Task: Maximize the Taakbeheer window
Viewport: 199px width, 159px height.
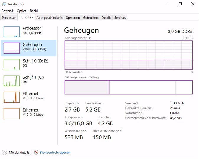Action: [x=180, y=4]
